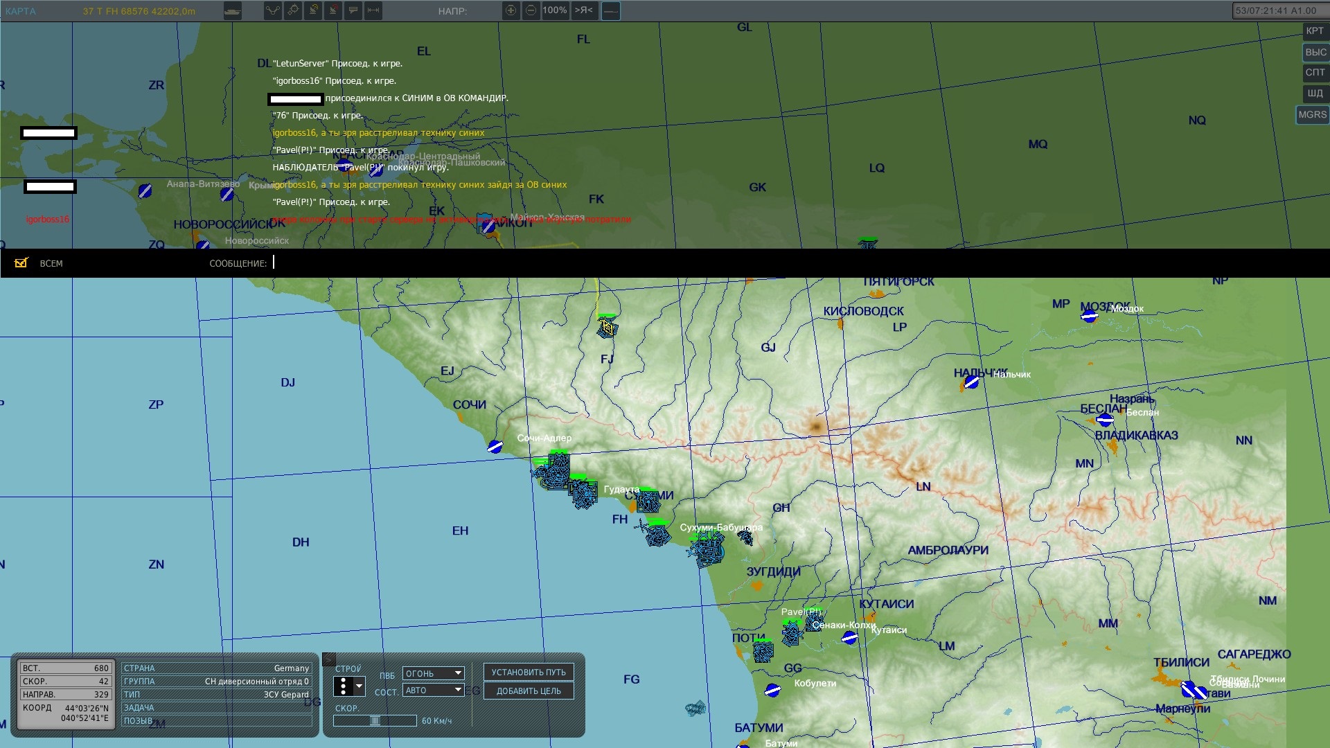Switch to the ВЫС altitude map mode
The image size is (1330, 748).
(1315, 52)
